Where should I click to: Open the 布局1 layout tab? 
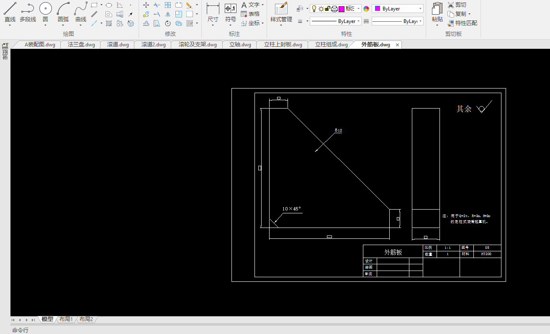point(66,319)
